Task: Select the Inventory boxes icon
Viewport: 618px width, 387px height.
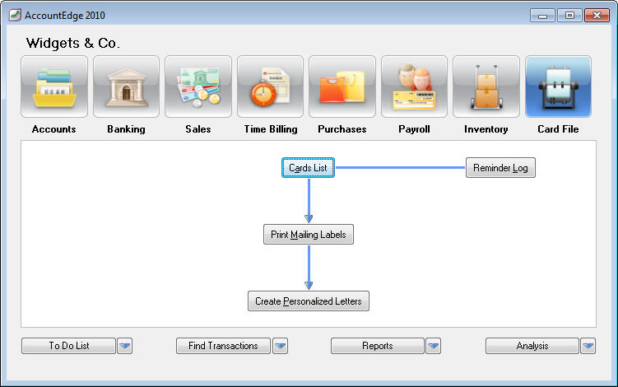Action: pyautogui.click(x=486, y=86)
